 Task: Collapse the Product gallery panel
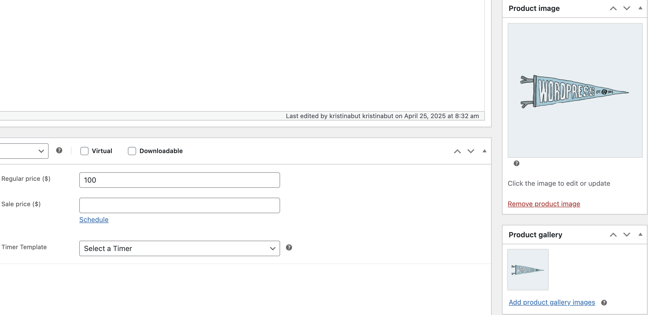[640, 235]
